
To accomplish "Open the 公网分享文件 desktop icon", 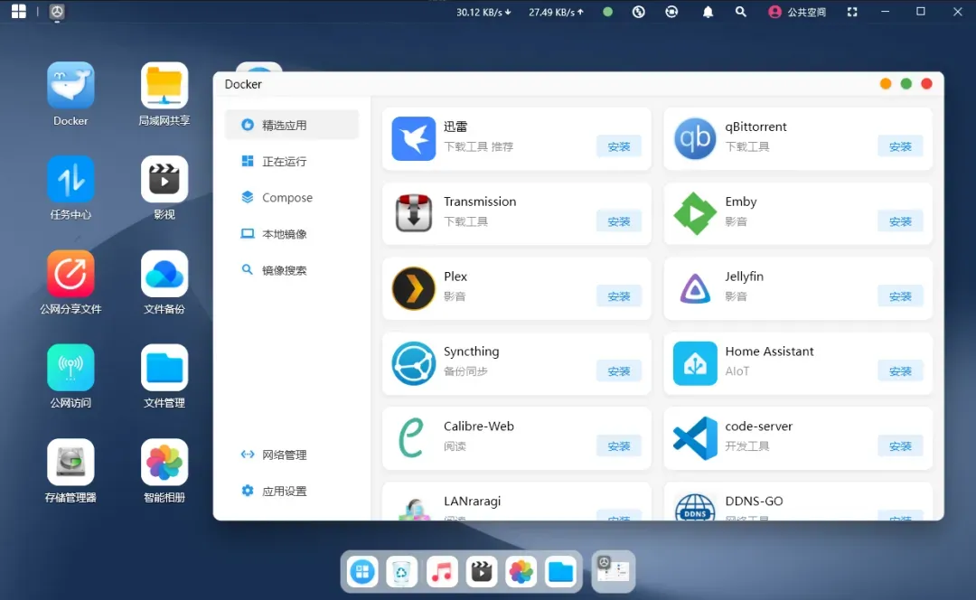I will (x=70, y=274).
